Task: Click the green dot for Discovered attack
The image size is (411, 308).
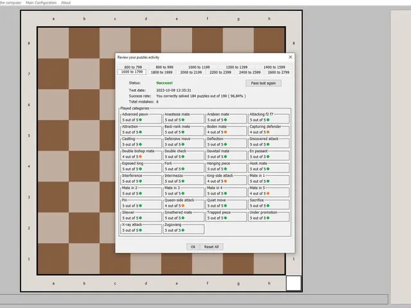Action: (268, 144)
